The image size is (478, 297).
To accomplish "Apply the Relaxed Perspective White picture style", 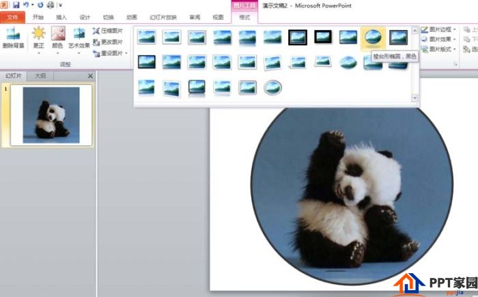I will click(x=323, y=61).
